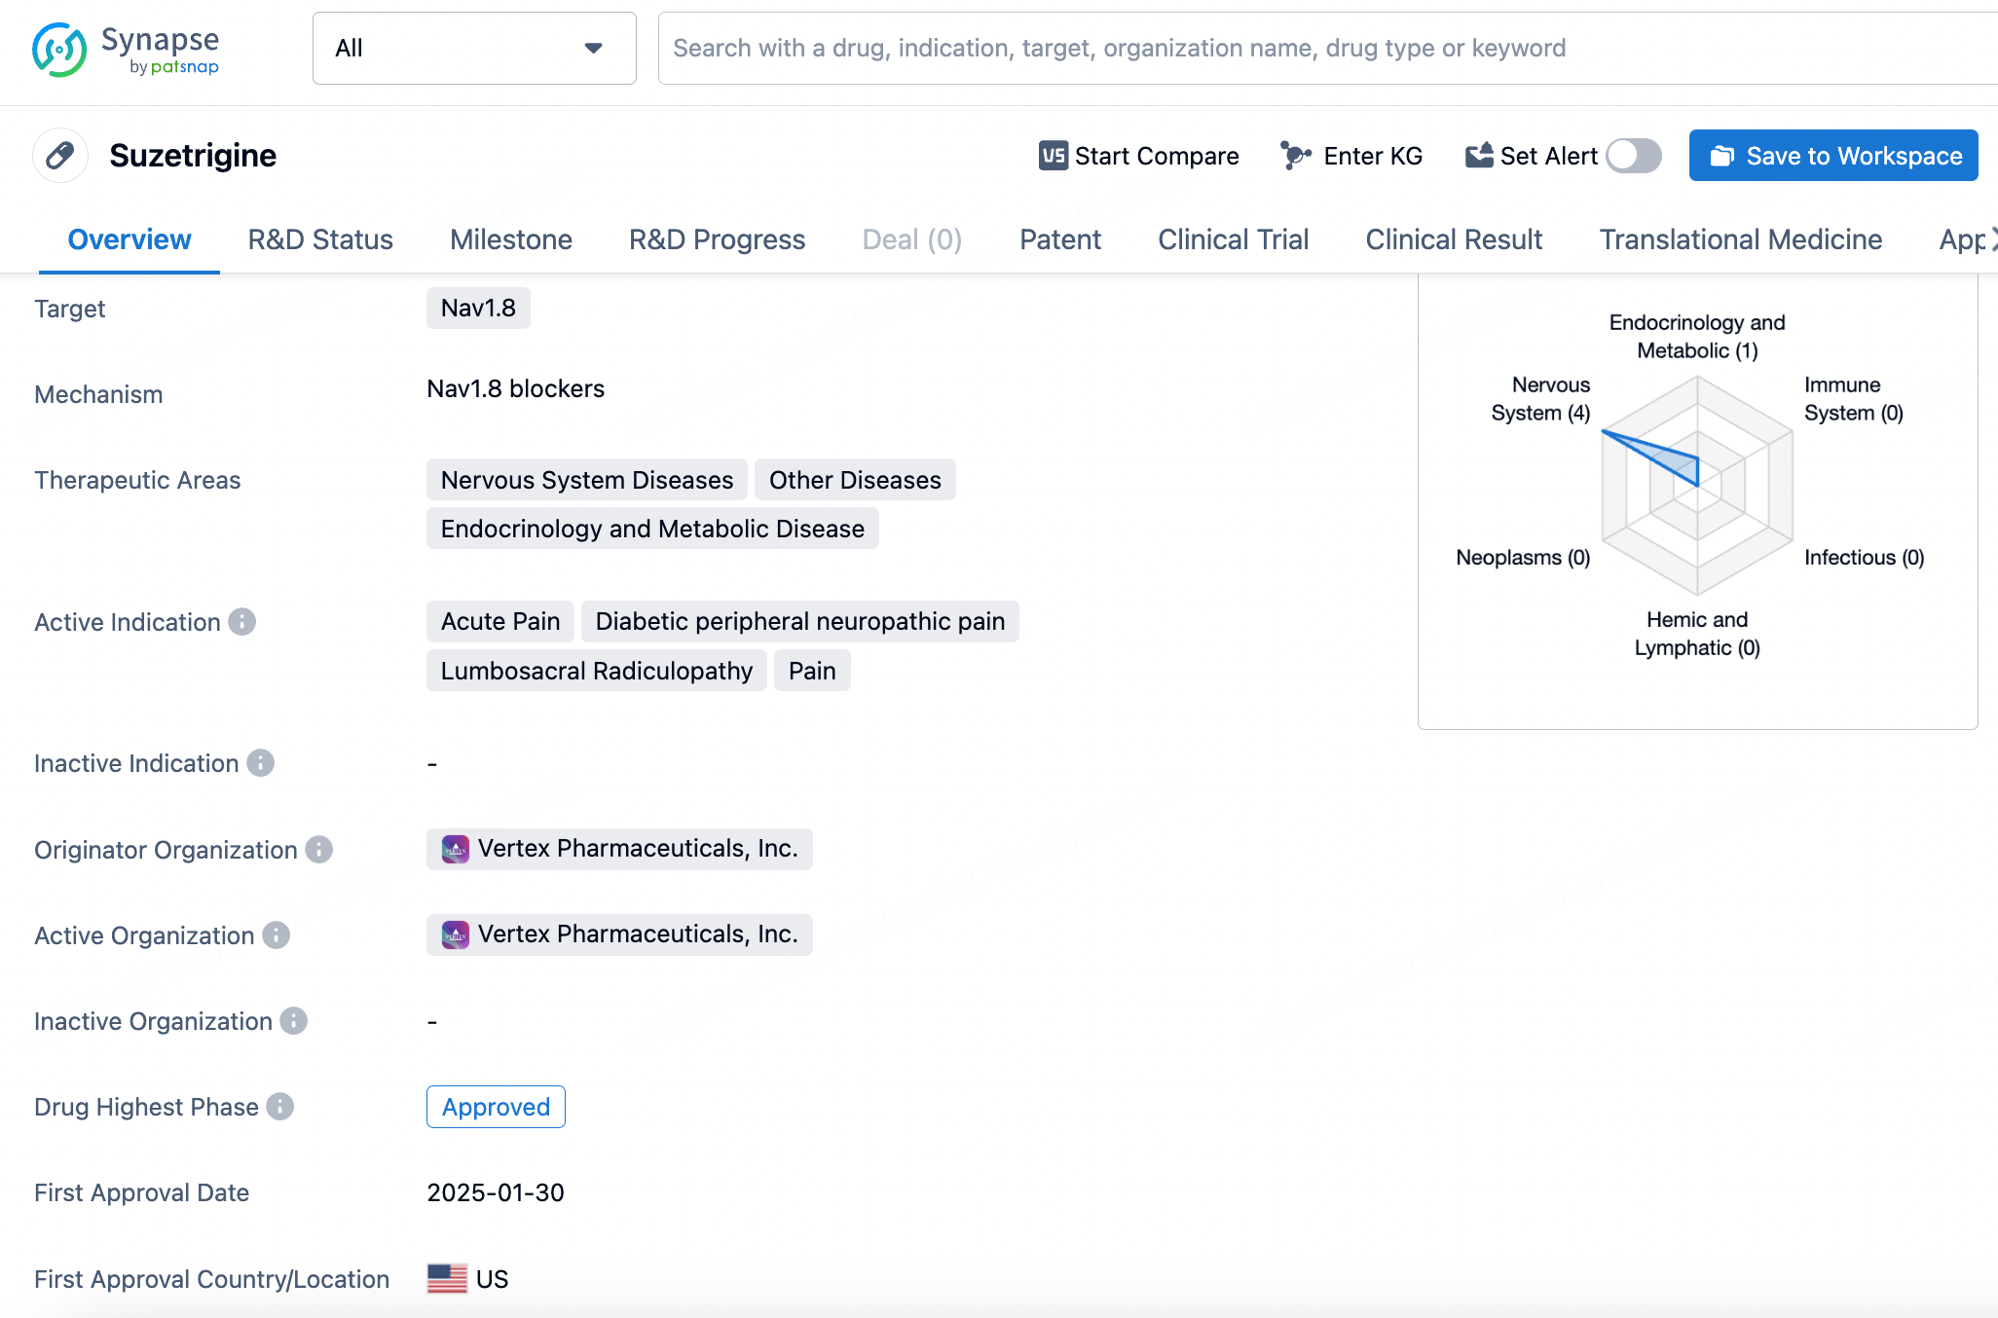This screenshot has width=1998, height=1318.
Task: Click the Save to Workspace icon
Action: [x=1724, y=155]
